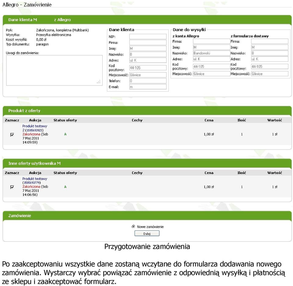The height and width of the screenshot is (286, 293).
Task: Click Firma field under z formularza dostawy
Action: [269, 41]
